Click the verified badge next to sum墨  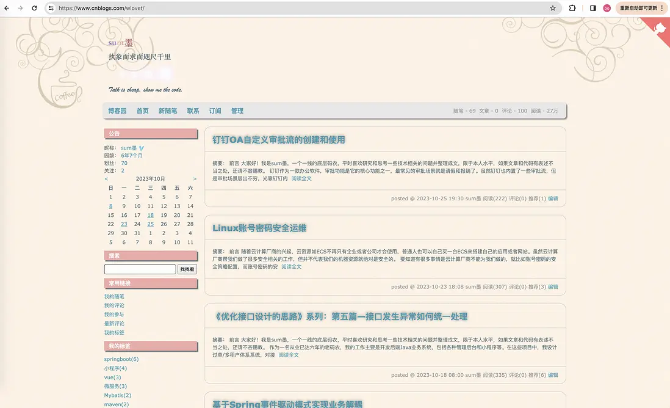point(142,148)
